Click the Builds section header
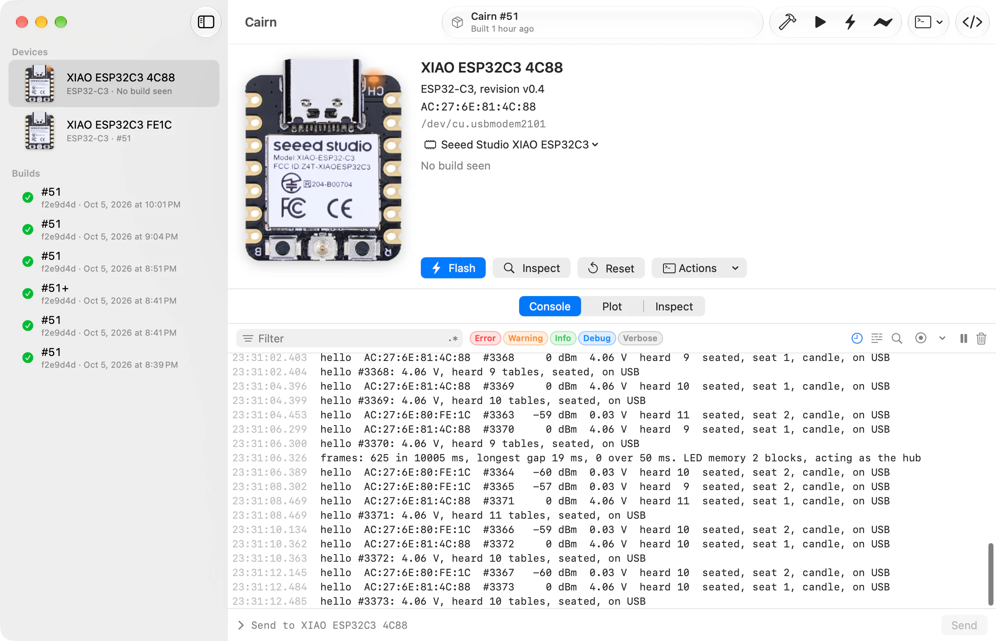Image resolution: width=996 pixels, height=641 pixels. tap(26, 173)
